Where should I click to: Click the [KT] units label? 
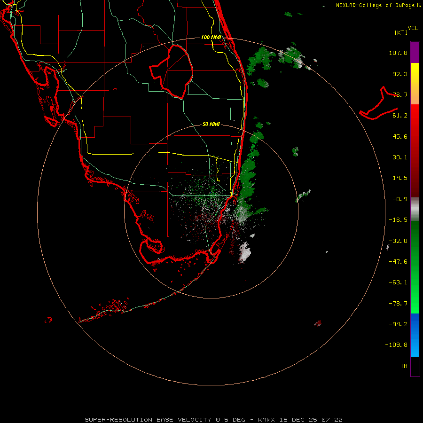401,32
